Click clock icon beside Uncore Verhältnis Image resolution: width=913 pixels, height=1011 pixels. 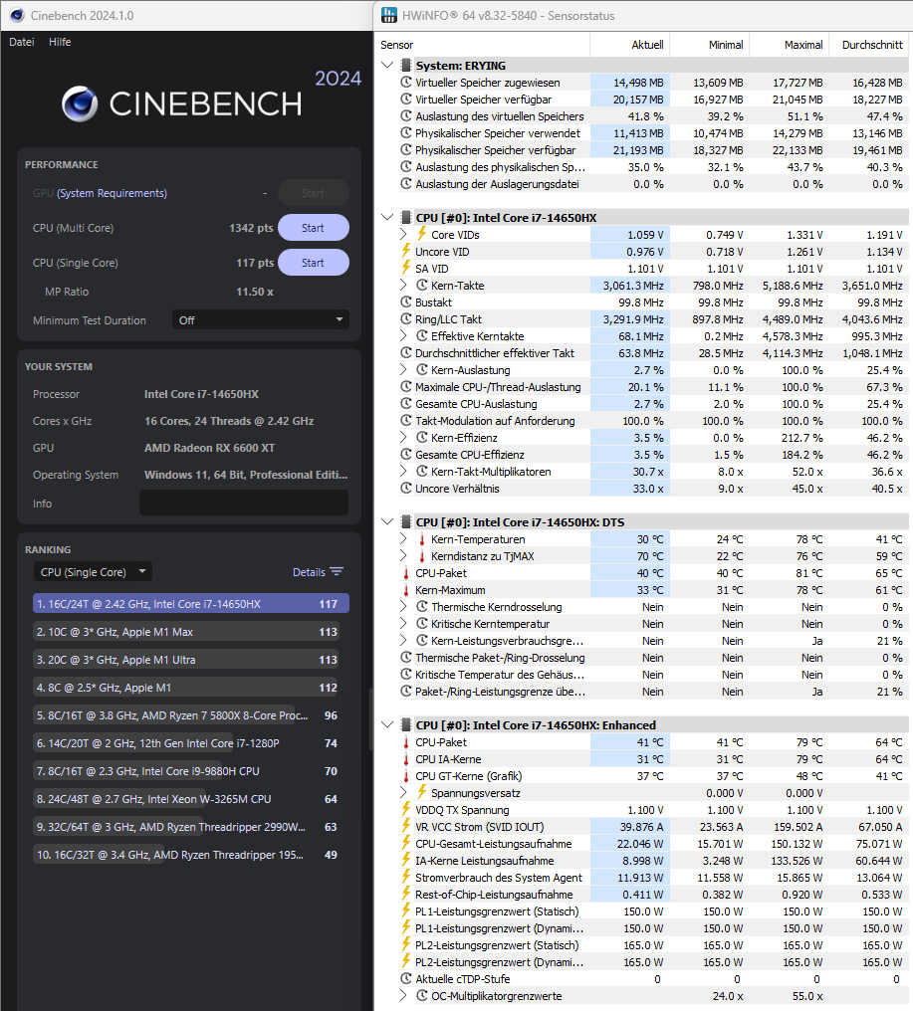406,489
